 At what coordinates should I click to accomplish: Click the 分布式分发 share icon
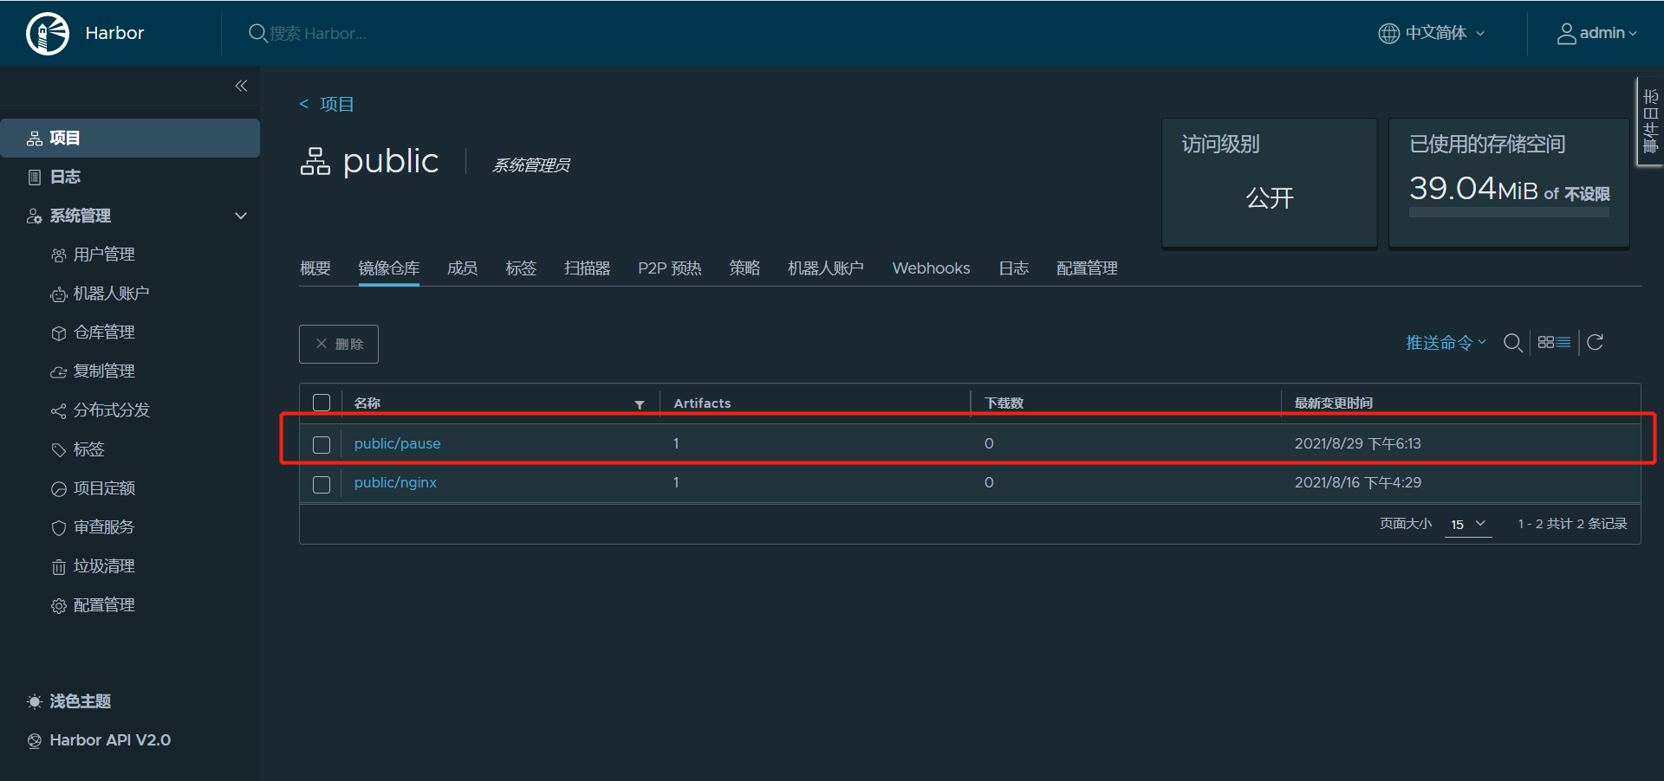click(x=58, y=410)
